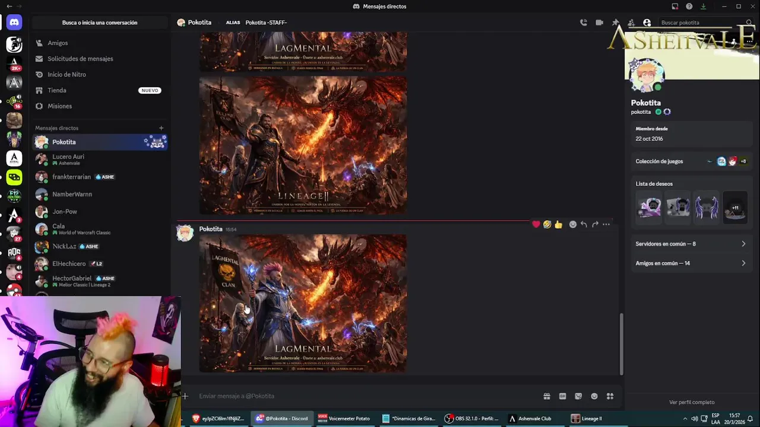Open the Pokotita direct message
This screenshot has height=427, width=760.
pyautogui.click(x=100, y=142)
